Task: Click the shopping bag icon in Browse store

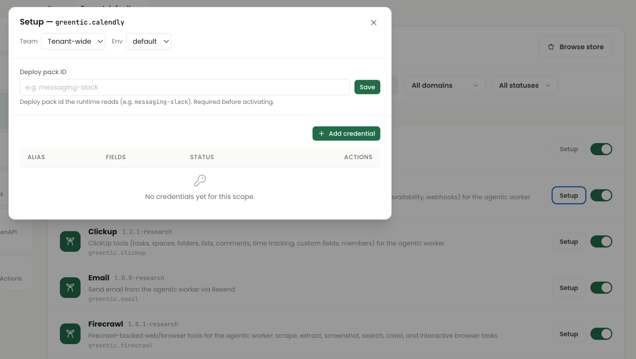Action: click(551, 47)
